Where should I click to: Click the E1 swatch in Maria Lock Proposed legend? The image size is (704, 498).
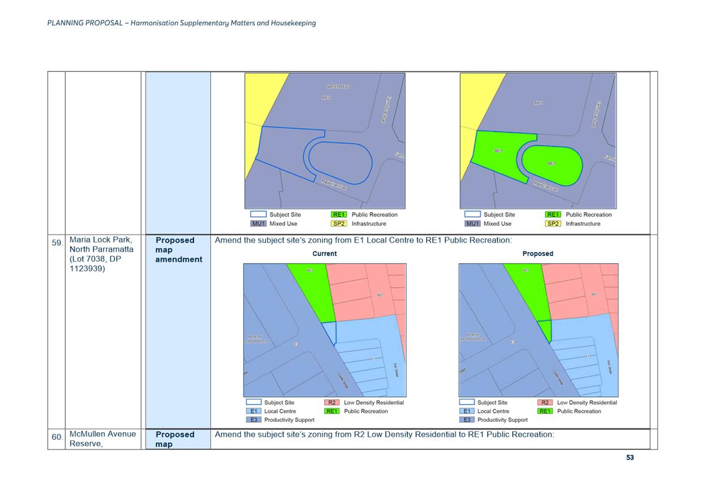click(467, 411)
